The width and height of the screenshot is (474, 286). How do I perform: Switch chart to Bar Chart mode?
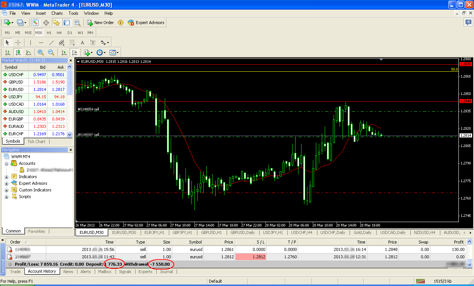pos(7,52)
